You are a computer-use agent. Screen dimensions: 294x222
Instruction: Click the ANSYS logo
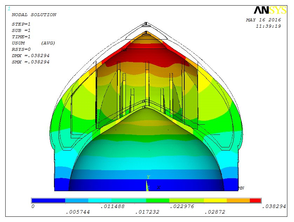270,10
